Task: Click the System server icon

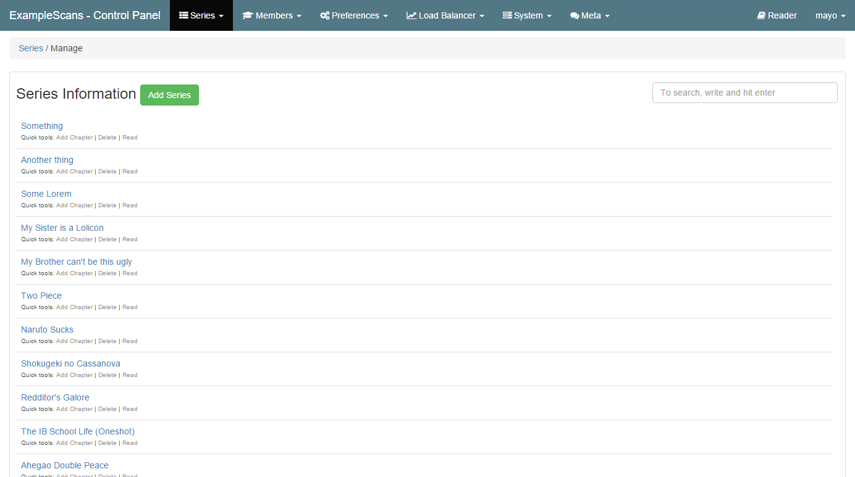Action: click(507, 15)
